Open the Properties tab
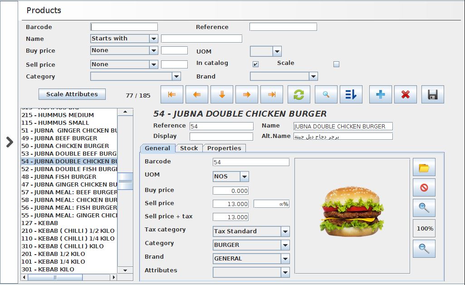The image size is (465, 285). [x=224, y=148]
